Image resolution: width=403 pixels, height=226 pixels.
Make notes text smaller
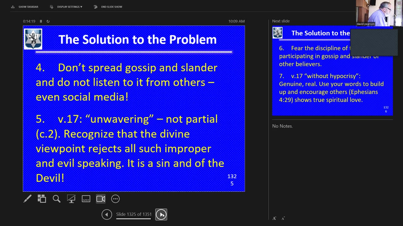(x=283, y=218)
